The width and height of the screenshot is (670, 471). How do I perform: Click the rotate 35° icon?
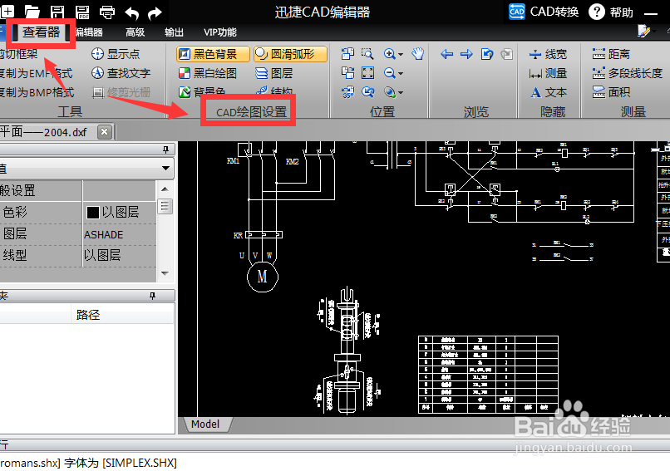click(347, 92)
